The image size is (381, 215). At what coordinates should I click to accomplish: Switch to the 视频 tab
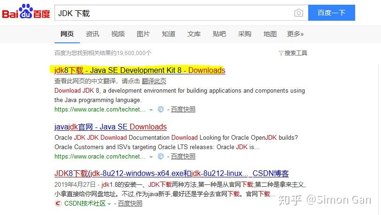pos(118,34)
